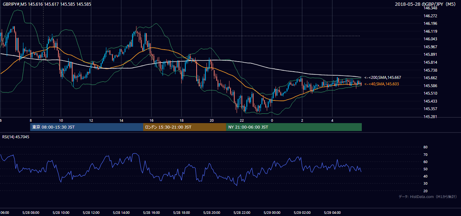This screenshot has height=216, width=461.
Task: Click RSI scale value 30
Action: (x=425, y=184)
